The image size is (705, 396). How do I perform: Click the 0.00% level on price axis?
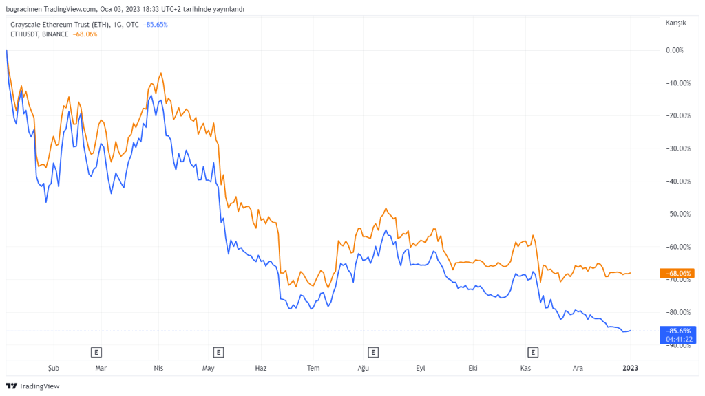[x=674, y=50]
